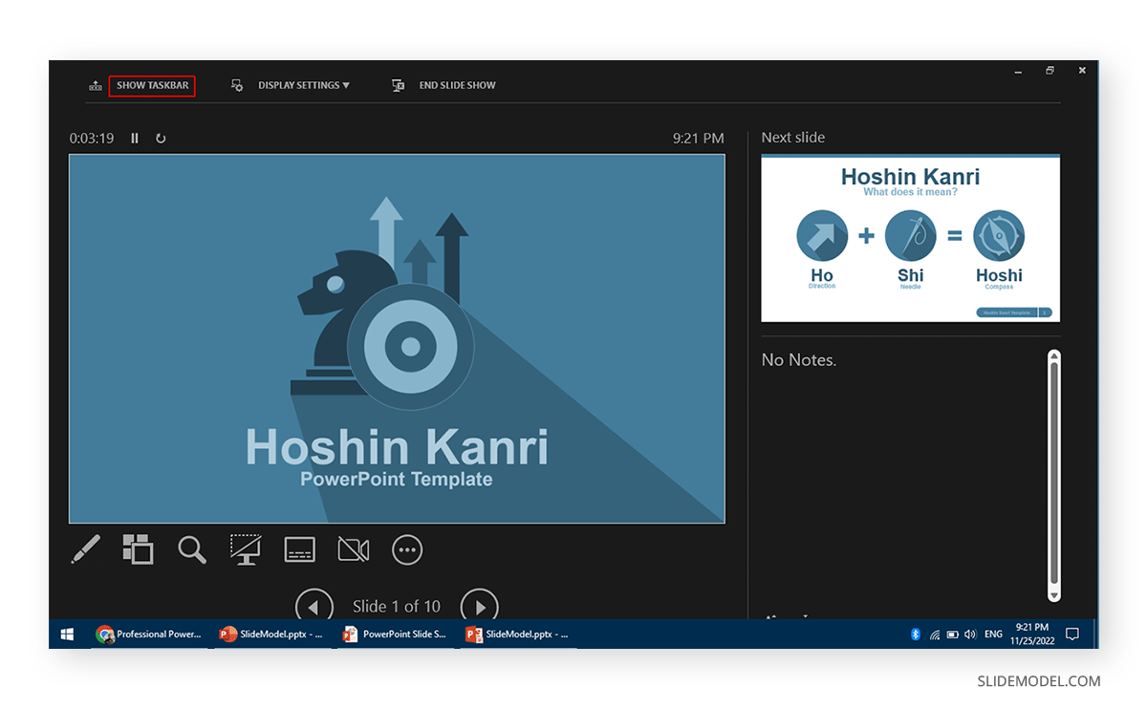Viewport: 1147px width, 710px height.
Task: Switch to PowerPoint Slide Show taskbar item
Action: [395, 634]
